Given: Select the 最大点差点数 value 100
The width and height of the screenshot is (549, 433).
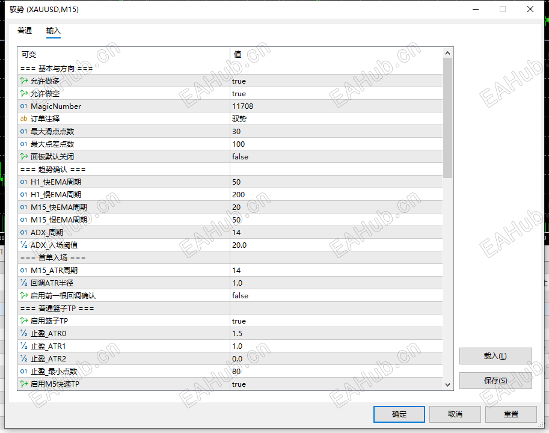Looking at the screenshot, I should pyautogui.click(x=239, y=144).
